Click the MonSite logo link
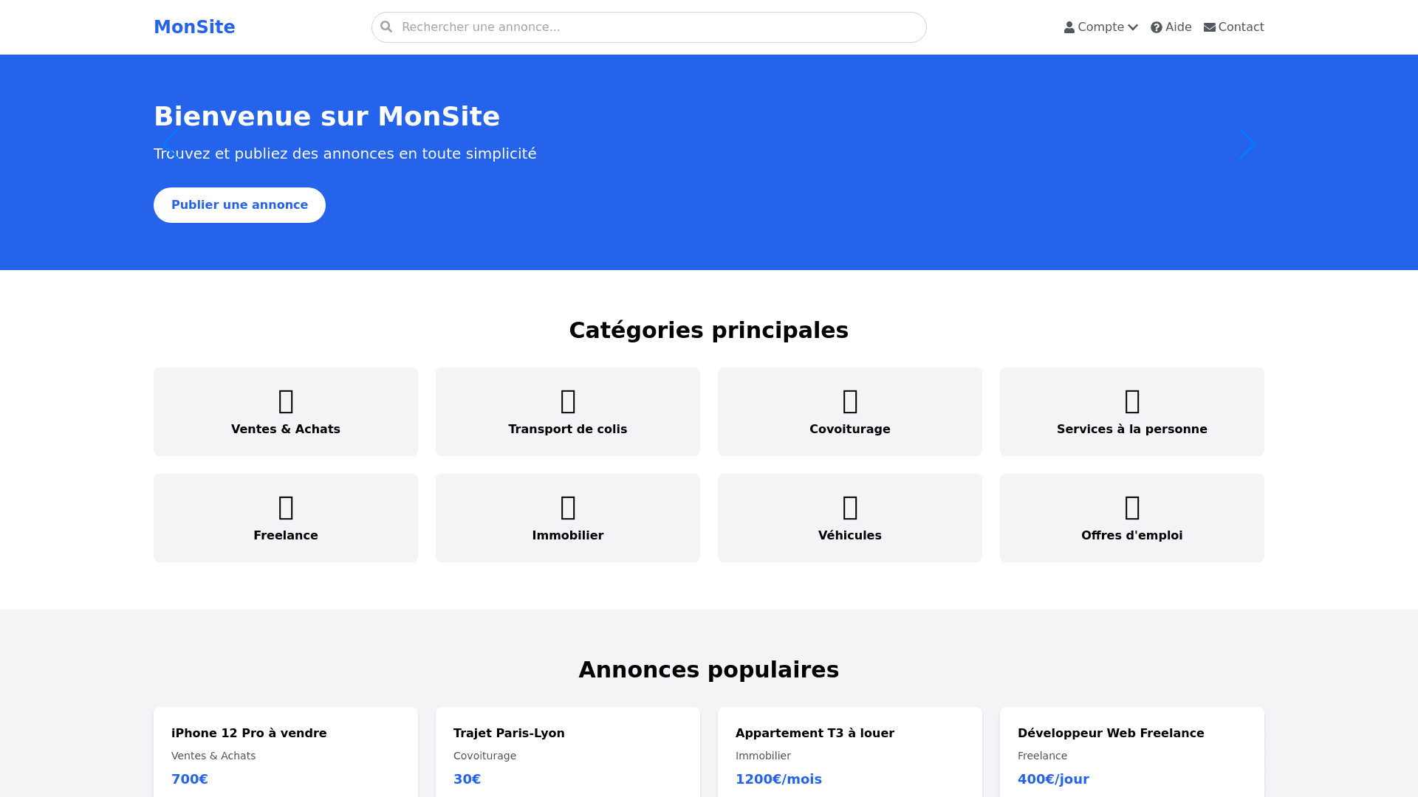Viewport: 1418px width, 797px height. (194, 27)
